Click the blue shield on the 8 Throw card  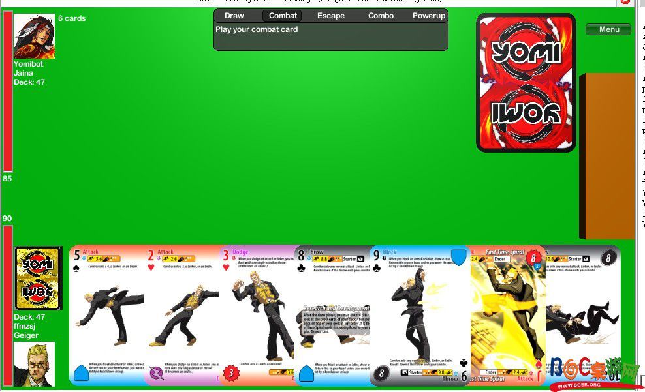(306, 372)
